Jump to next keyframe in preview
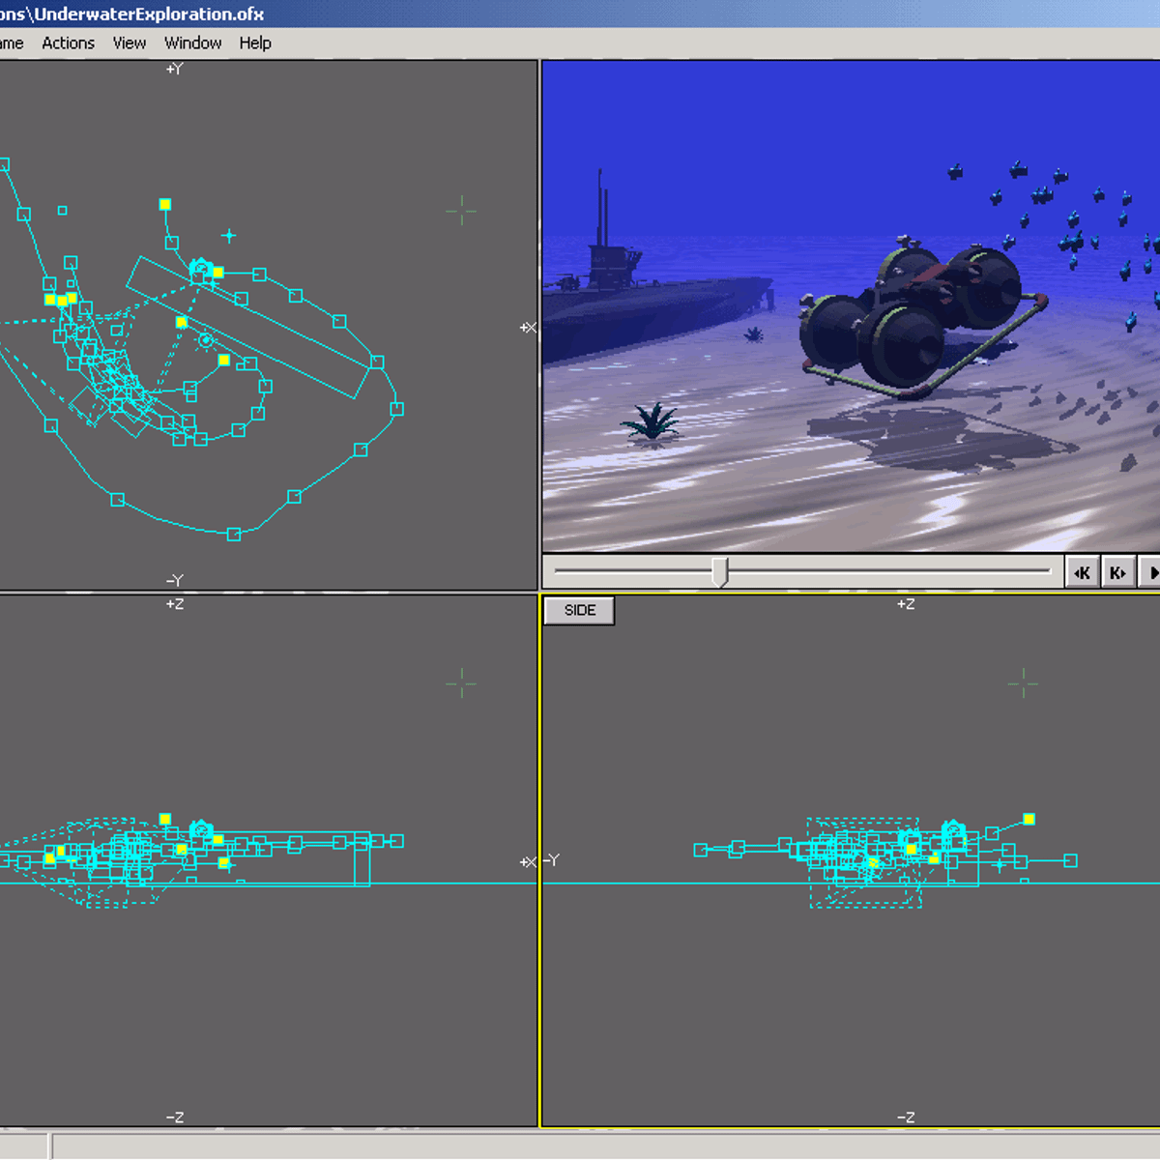This screenshot has height=1160, width=1160. [x=1117, y=573]
